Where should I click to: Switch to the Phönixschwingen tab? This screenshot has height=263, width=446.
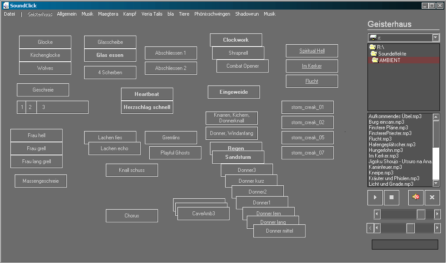pos(212,14)
